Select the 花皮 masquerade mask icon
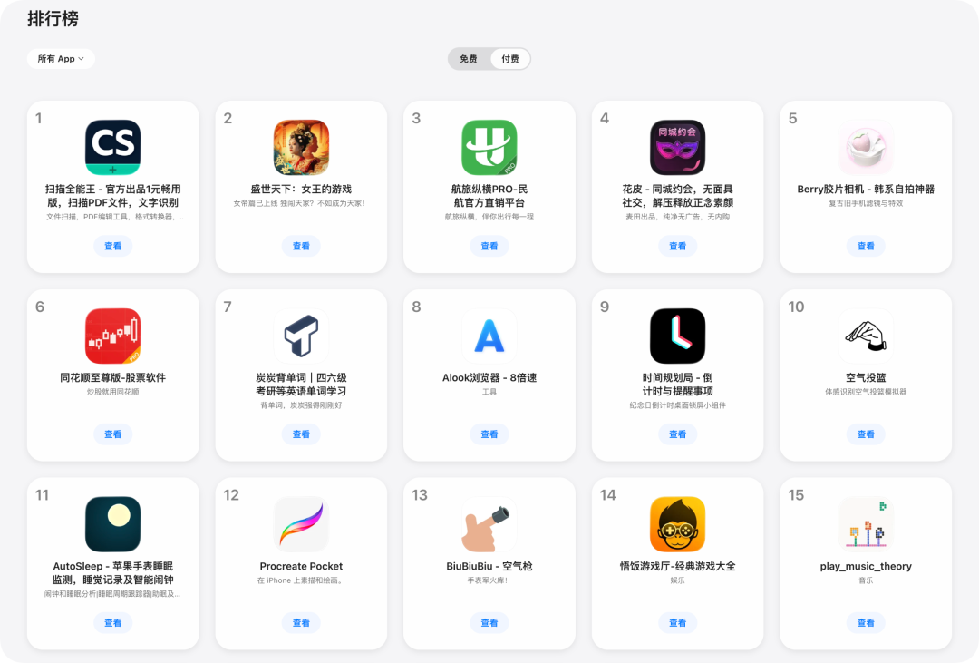Viewport: 979px width, 663px height. click(x=677, y=148)
